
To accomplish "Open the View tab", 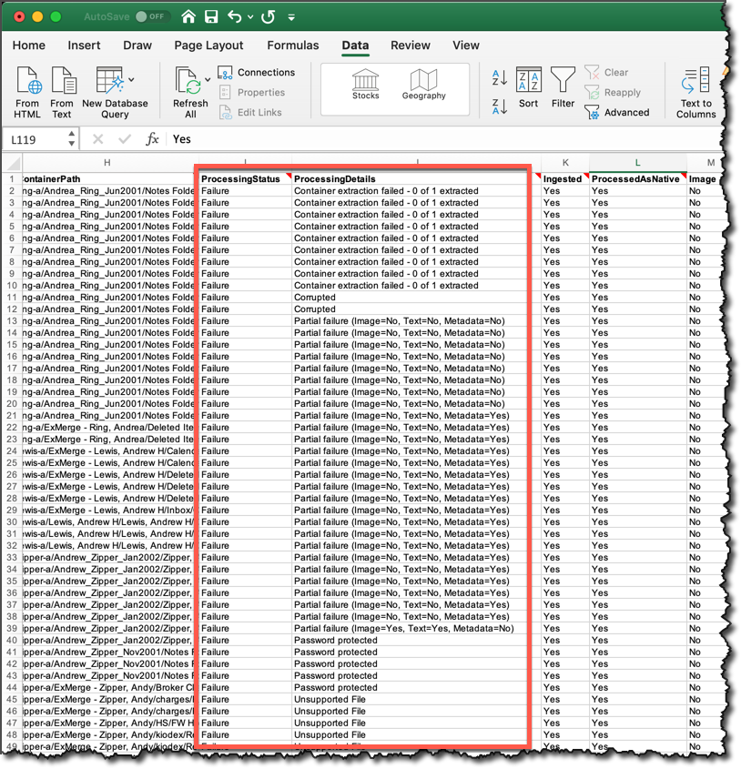I will coord(466,46).
